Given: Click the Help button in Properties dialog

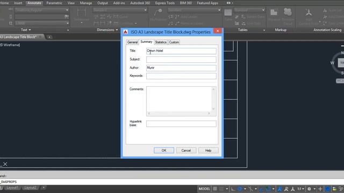Looking at the screenshot, I should (208, 150).
